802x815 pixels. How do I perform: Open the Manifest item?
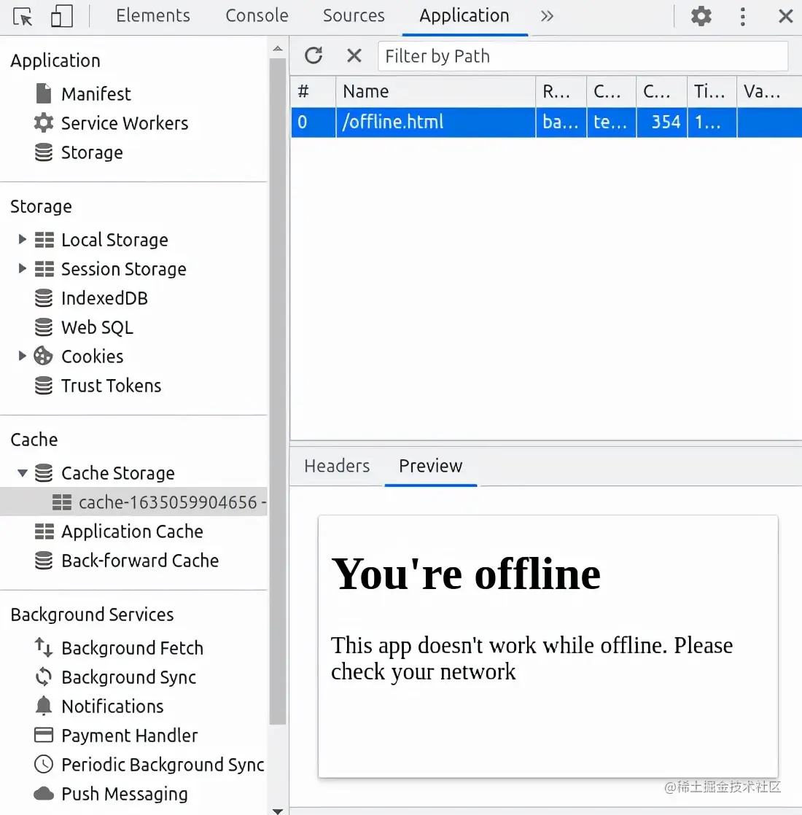pyautogui.click(x=96, y=94)
